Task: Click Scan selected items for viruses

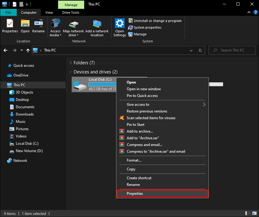Action: (151, 118)
